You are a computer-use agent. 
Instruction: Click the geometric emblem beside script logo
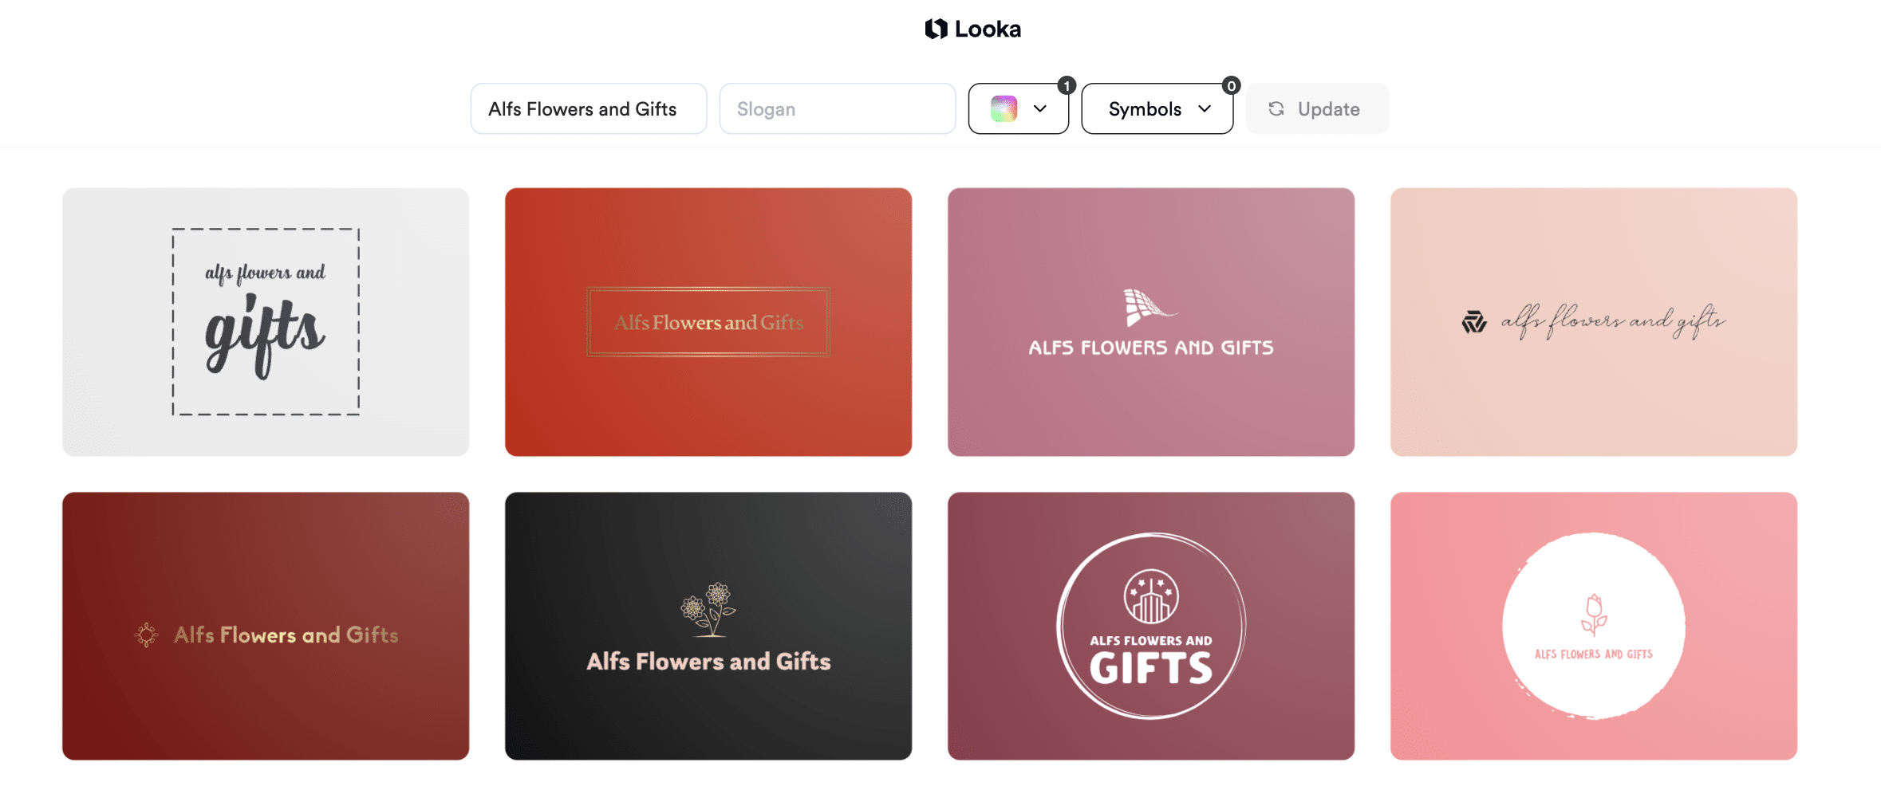point(1473,322)
